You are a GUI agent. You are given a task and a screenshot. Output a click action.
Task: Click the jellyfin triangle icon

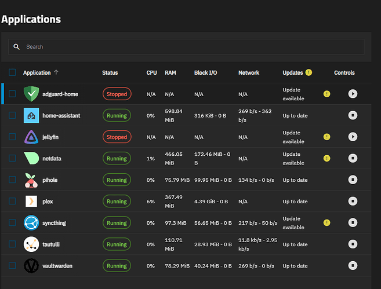coord(31,137)
